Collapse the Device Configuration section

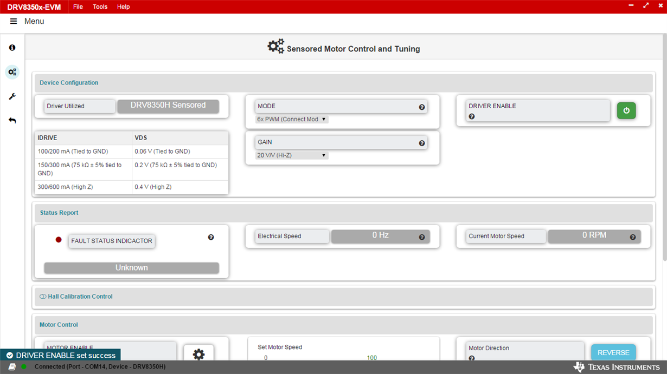344,83
